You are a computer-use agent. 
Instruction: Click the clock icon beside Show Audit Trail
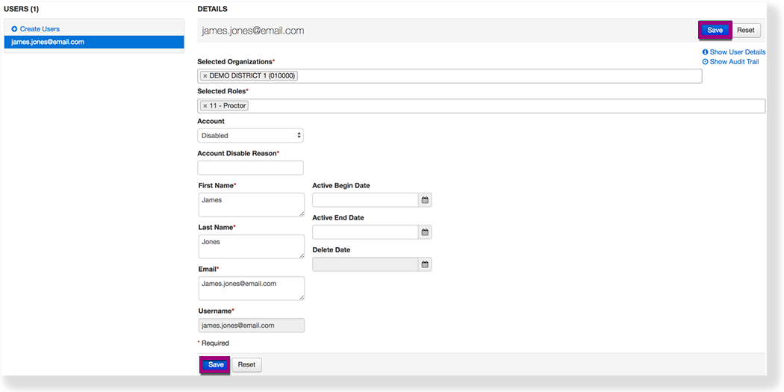[705, 62]
